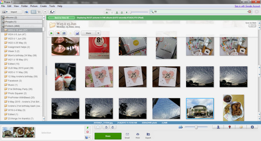Screen dimensions: 261x141
Task: Open the Share button dropdown arrow
Action: point(98,33)
